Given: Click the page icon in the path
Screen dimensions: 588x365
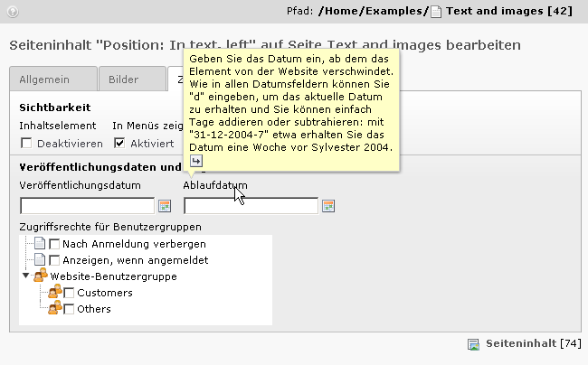Looking at the screenshot, I should point(436,12).
